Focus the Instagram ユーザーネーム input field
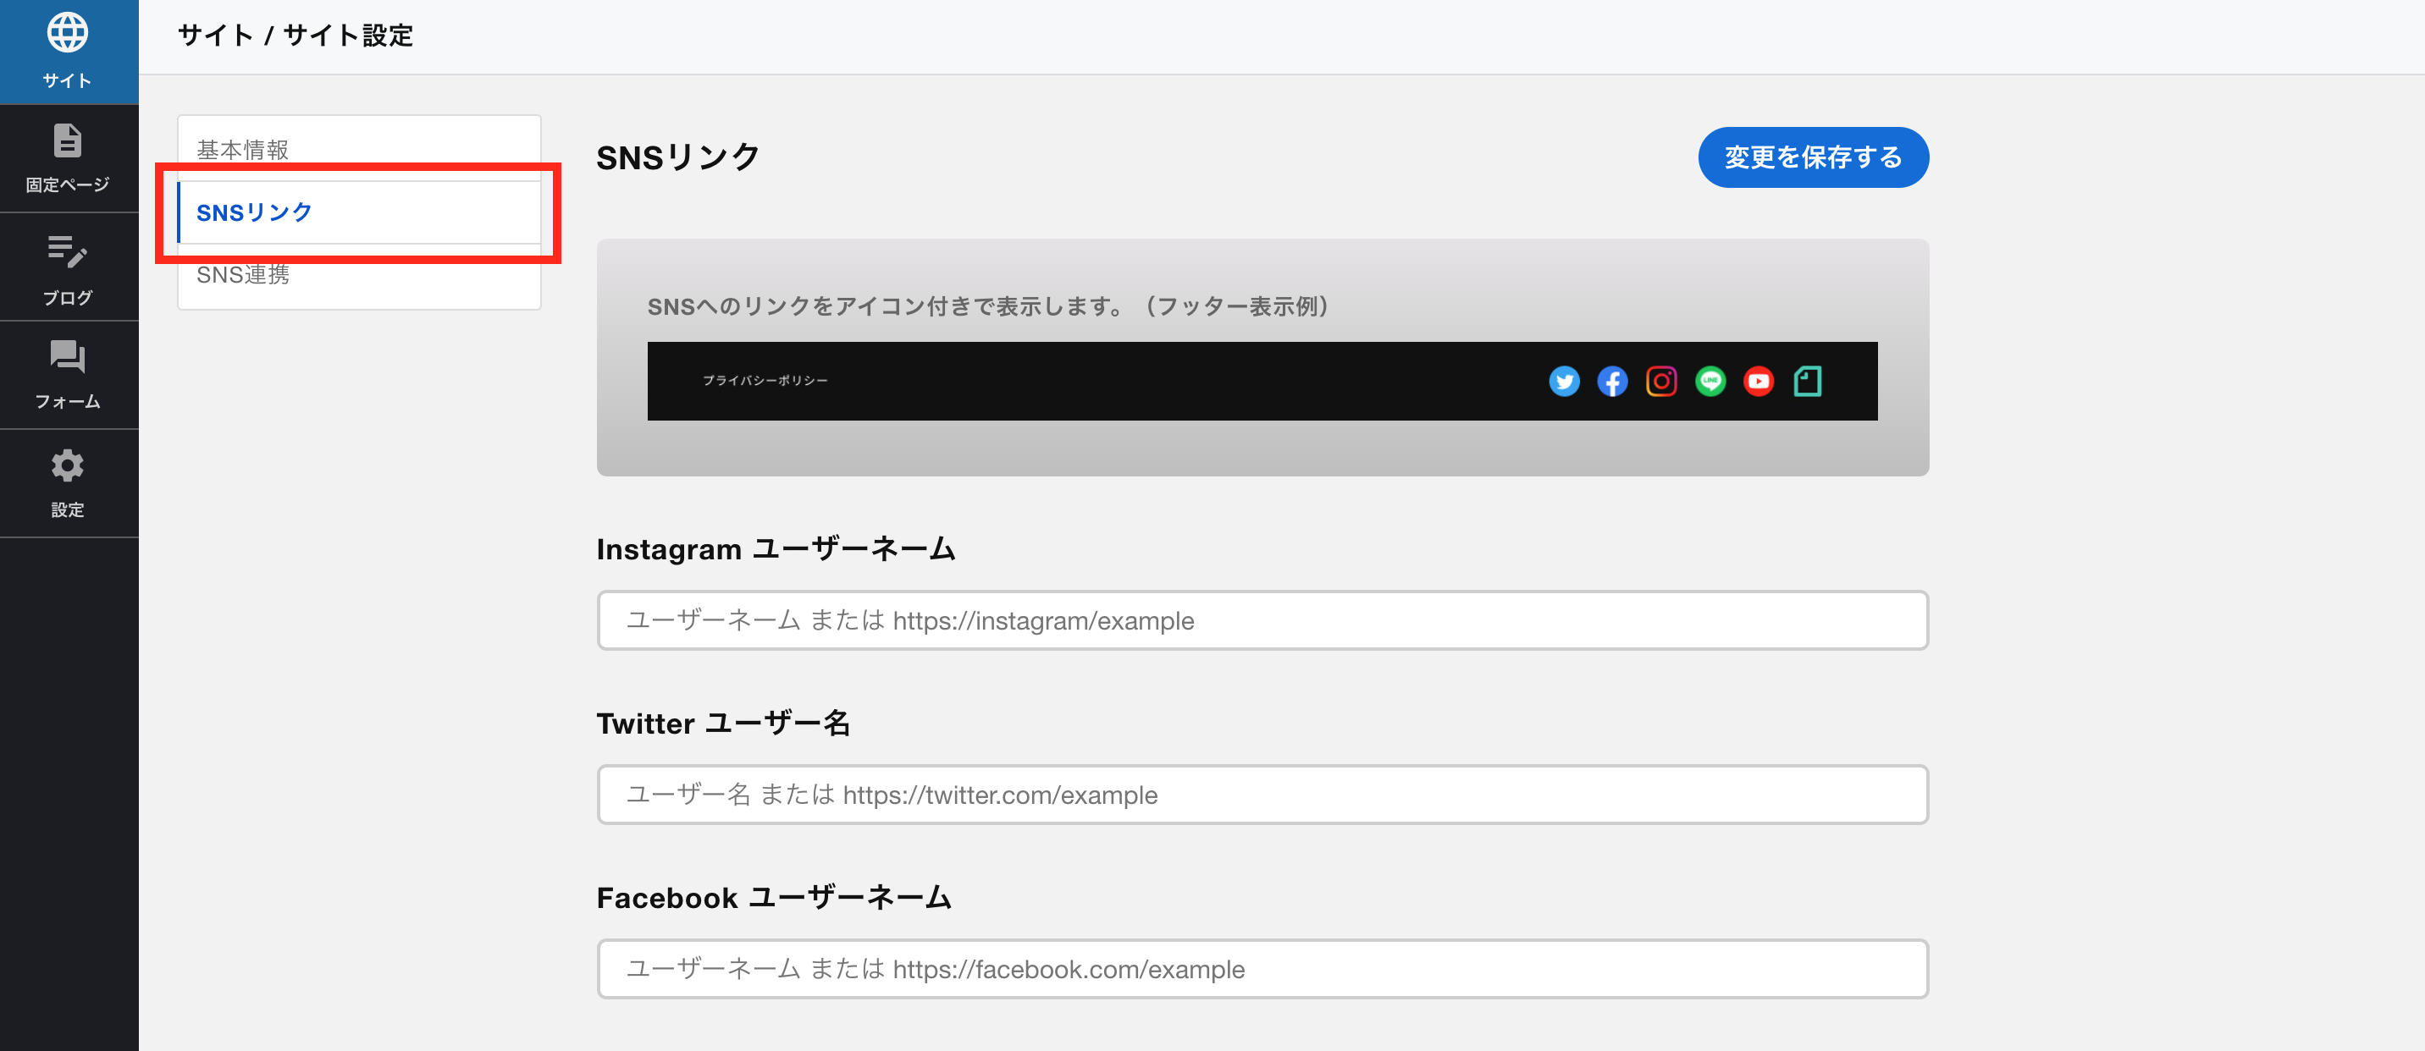Image resolution: width=2425 pixels, height=1051 pixels. click(1262, 620)
